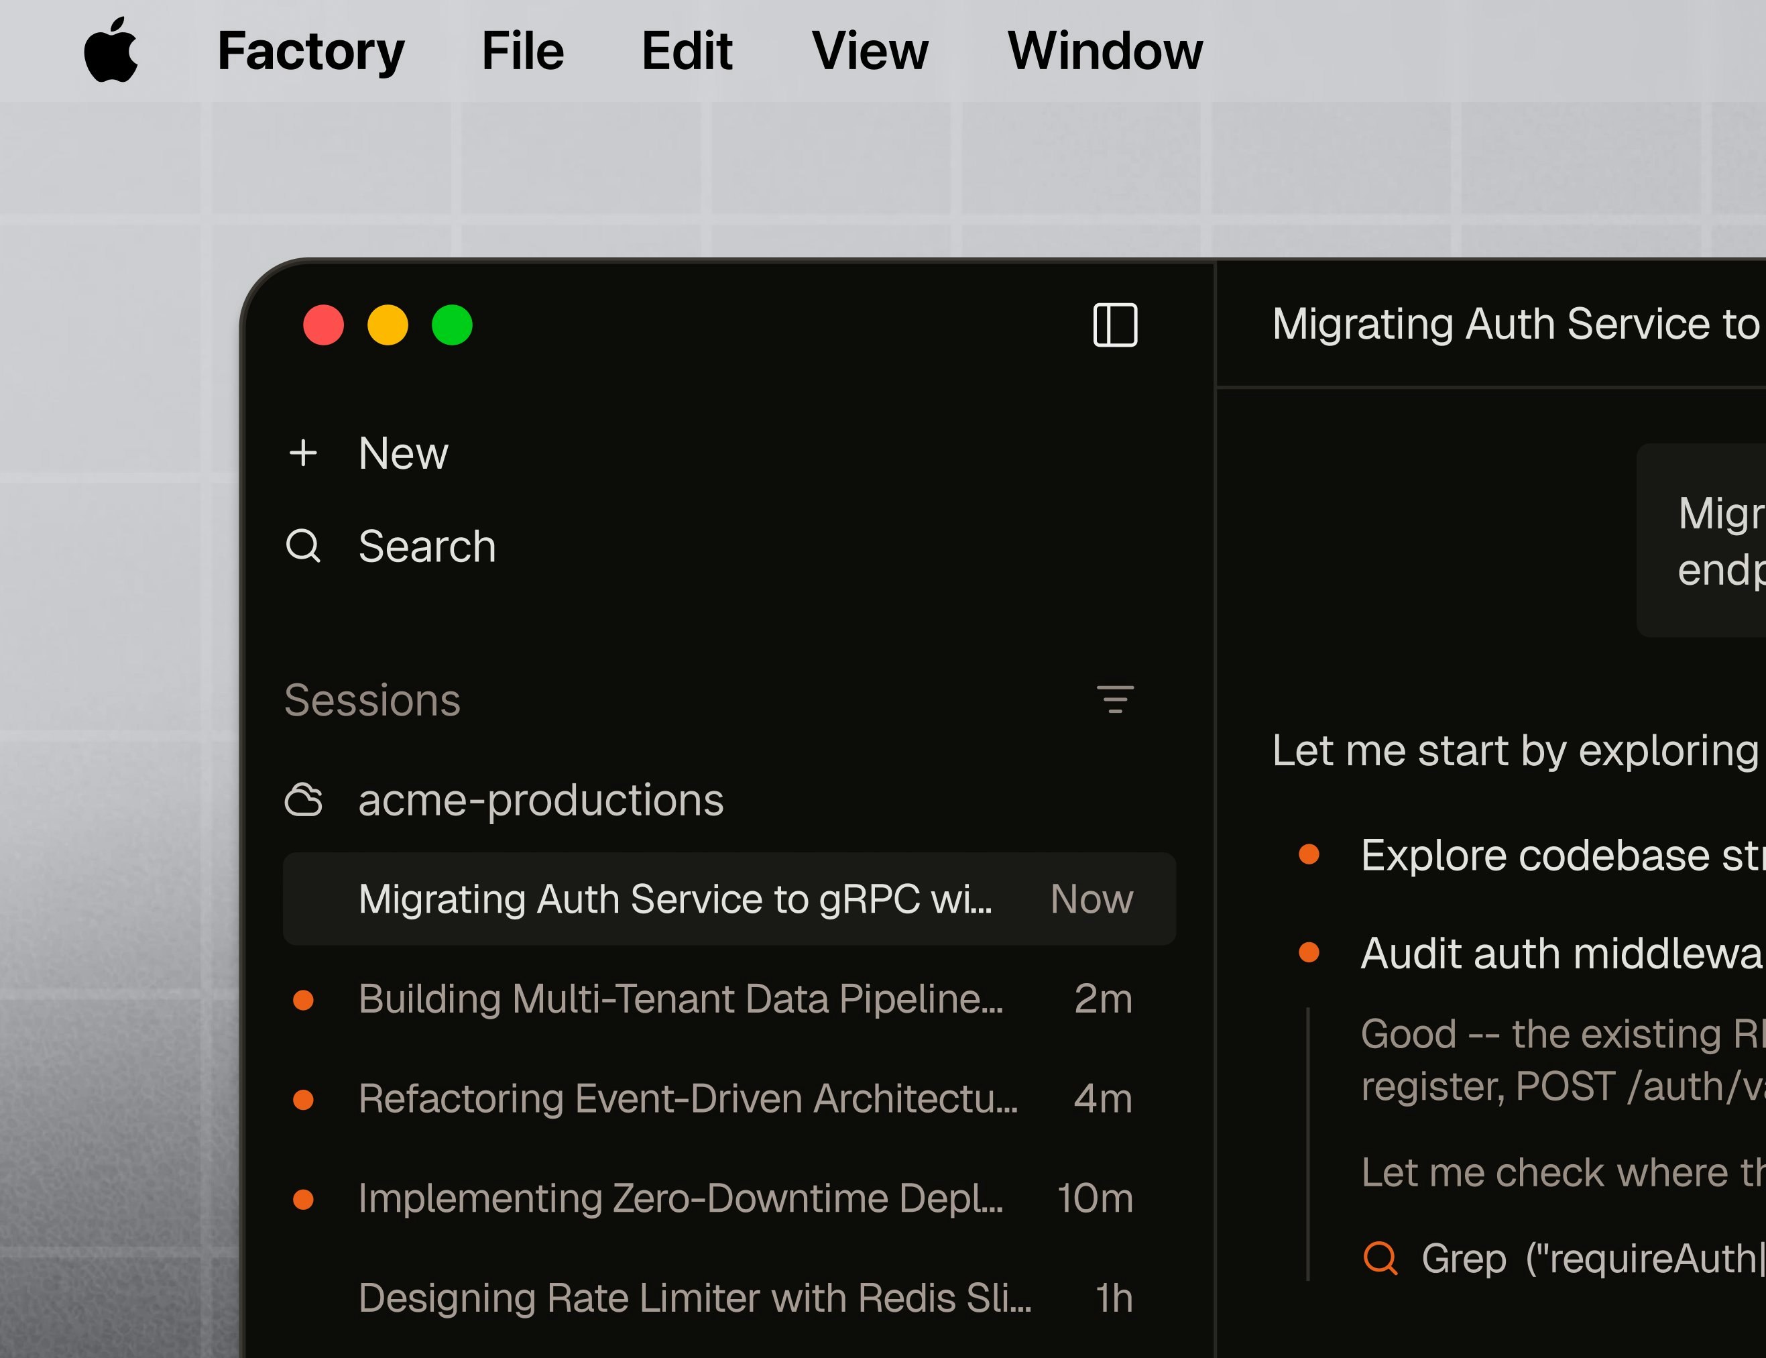Toggle the Audit auth middleware task bullet

1310,954
